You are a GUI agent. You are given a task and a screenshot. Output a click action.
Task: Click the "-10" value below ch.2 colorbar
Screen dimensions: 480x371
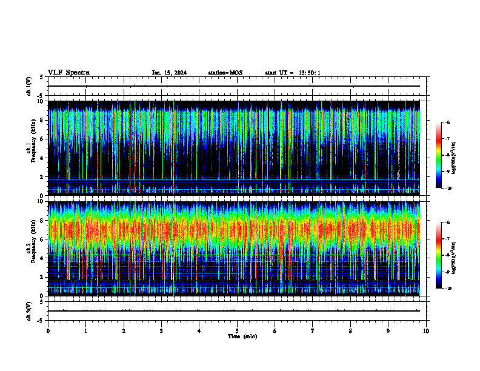448,289
